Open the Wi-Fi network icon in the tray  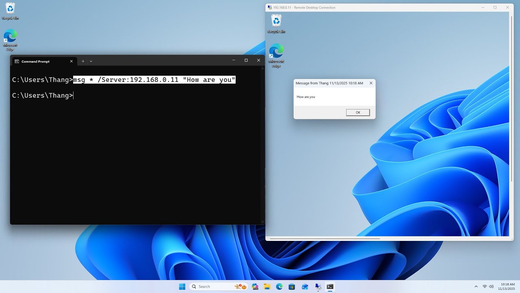click(485, 286)
